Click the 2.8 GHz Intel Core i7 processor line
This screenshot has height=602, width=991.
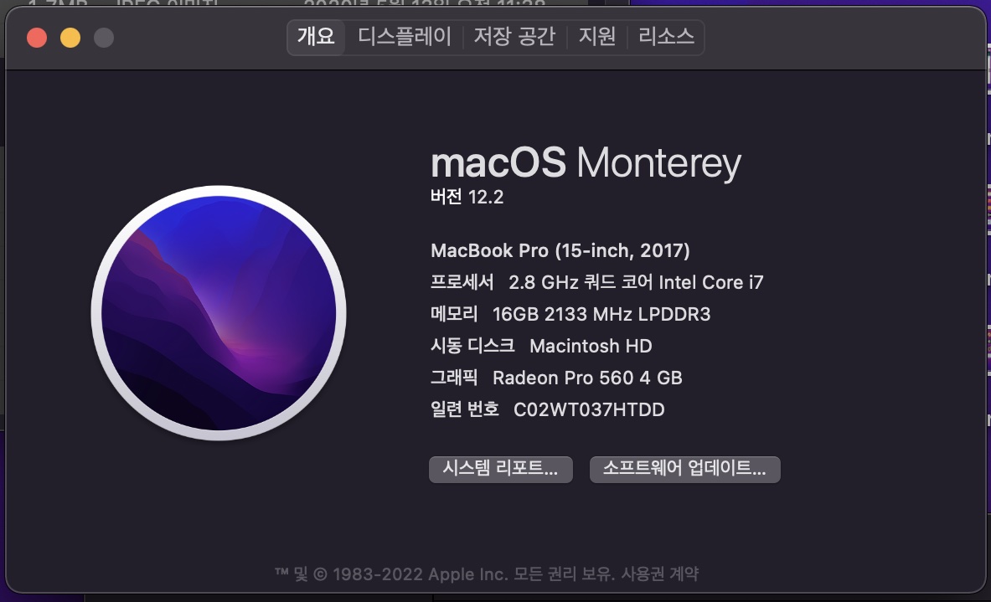click(636, 282)
